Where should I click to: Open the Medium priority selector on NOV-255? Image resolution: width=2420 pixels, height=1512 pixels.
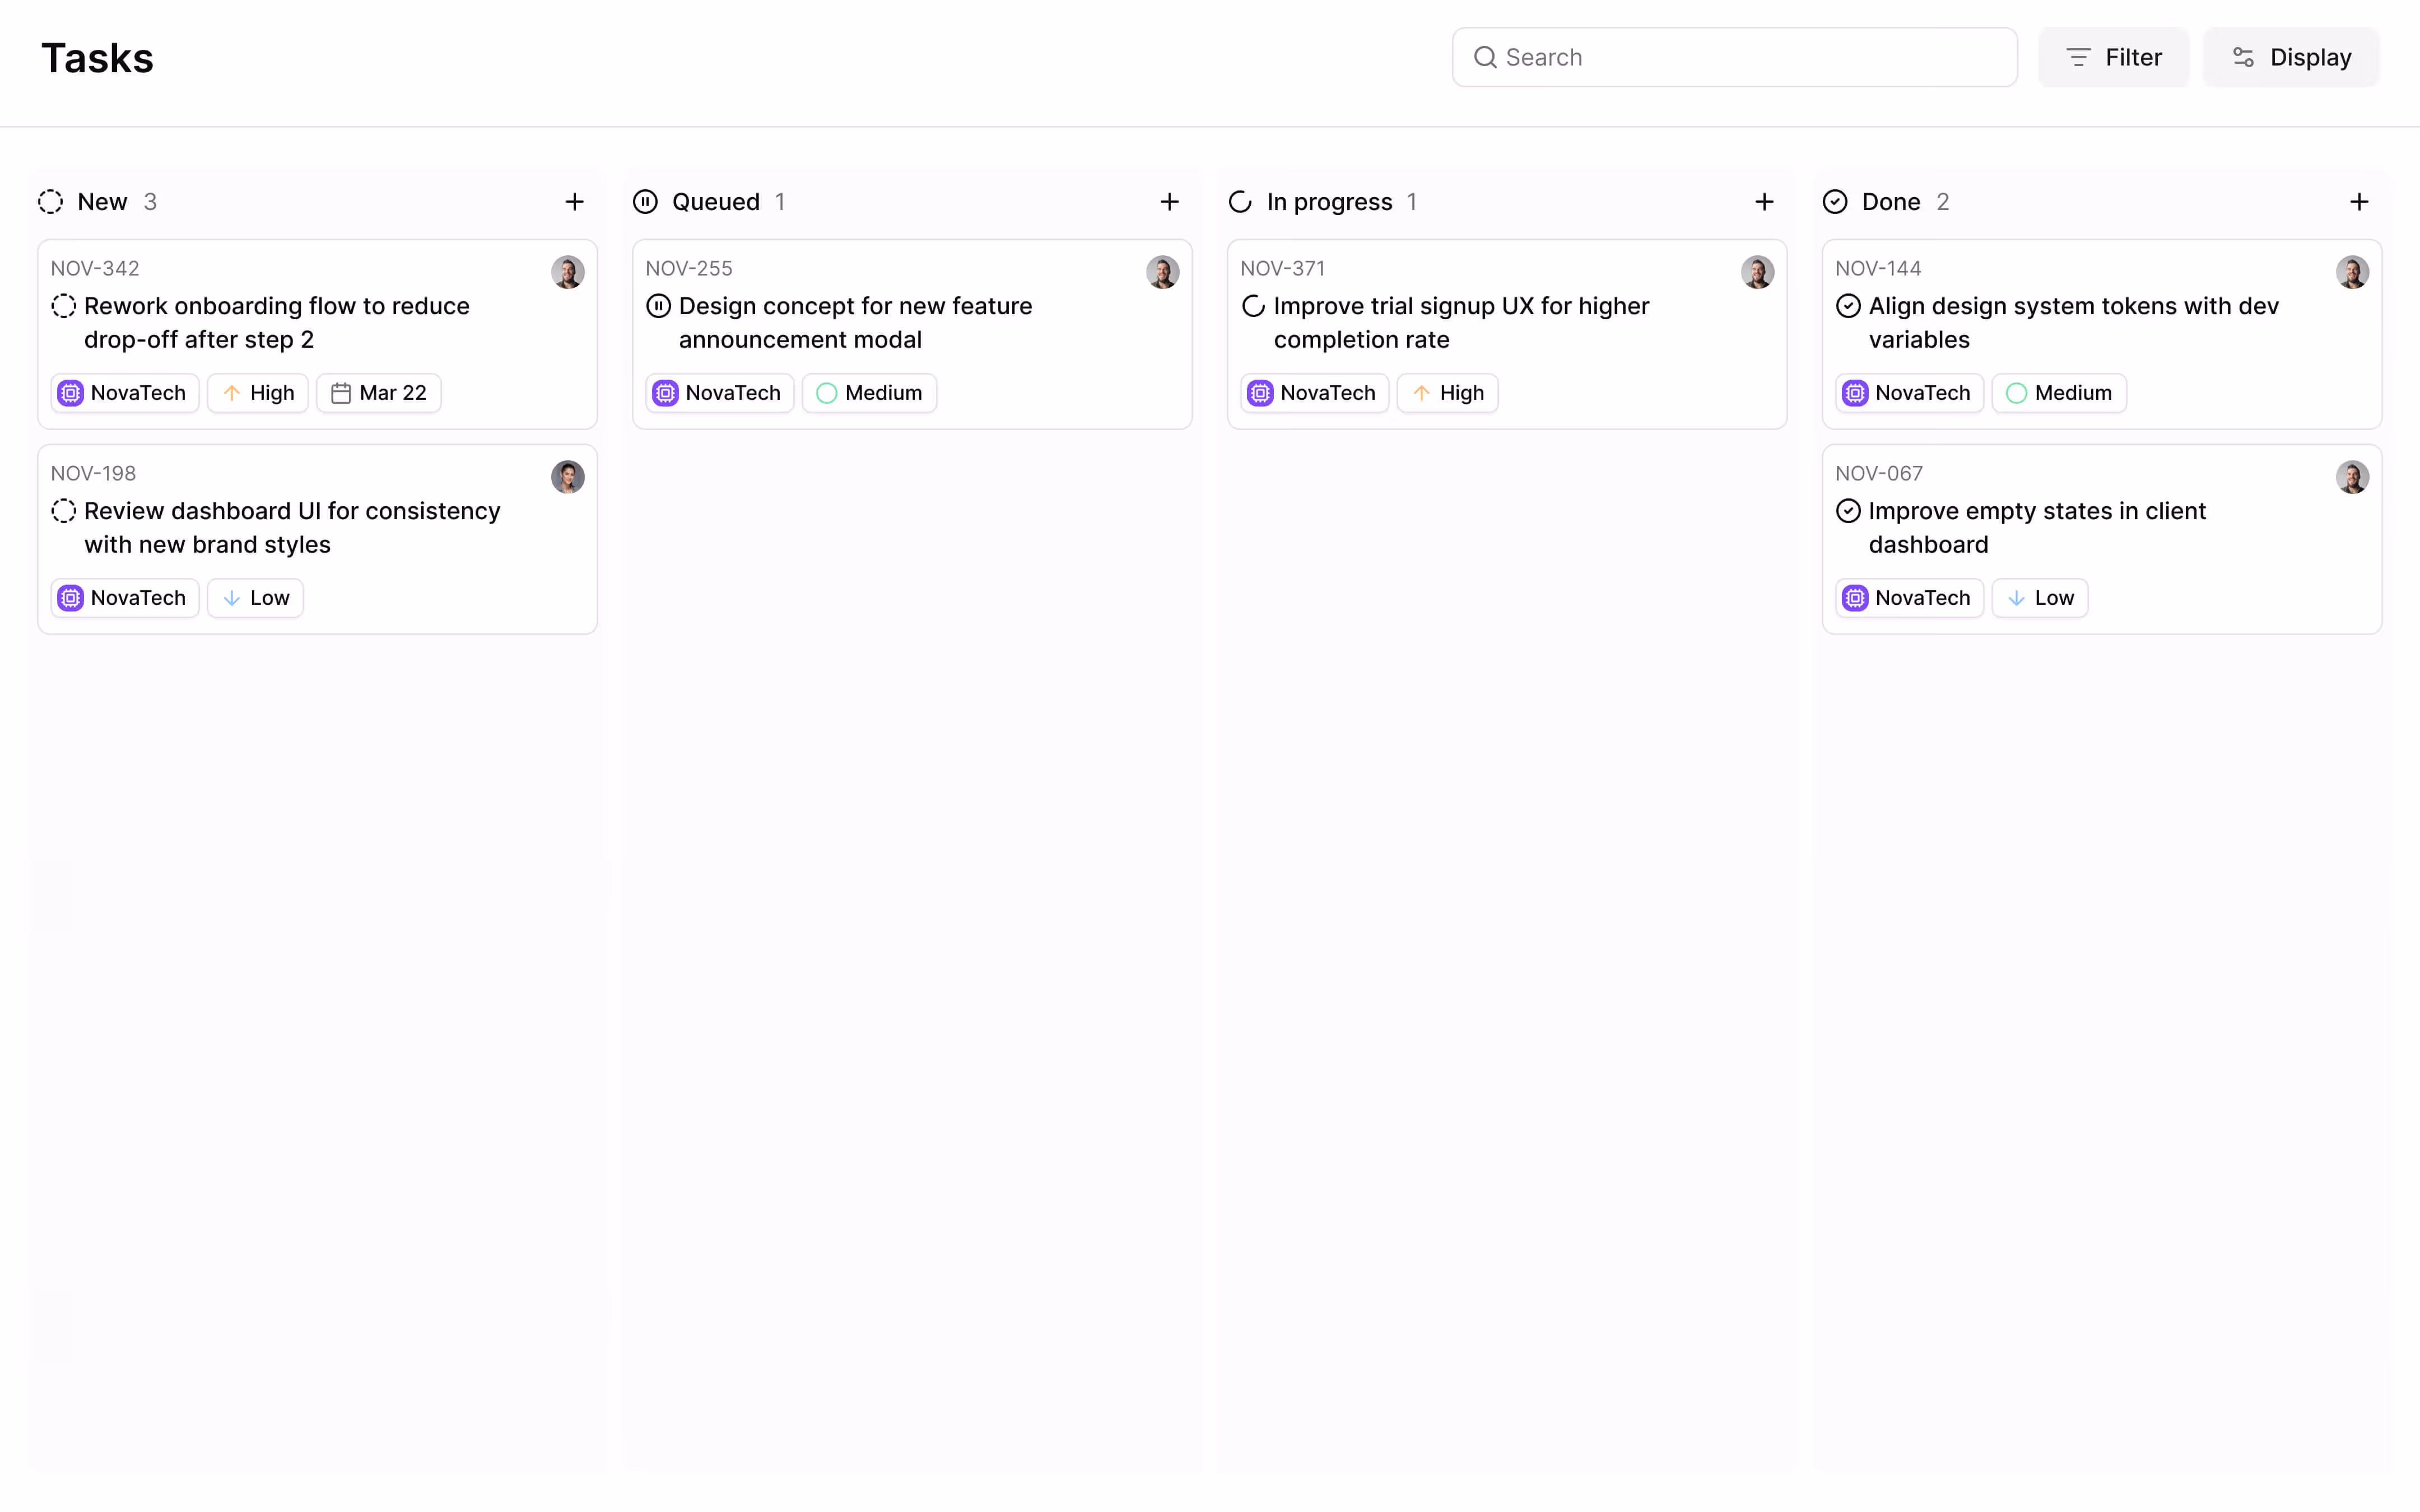(x=868, y=393)
